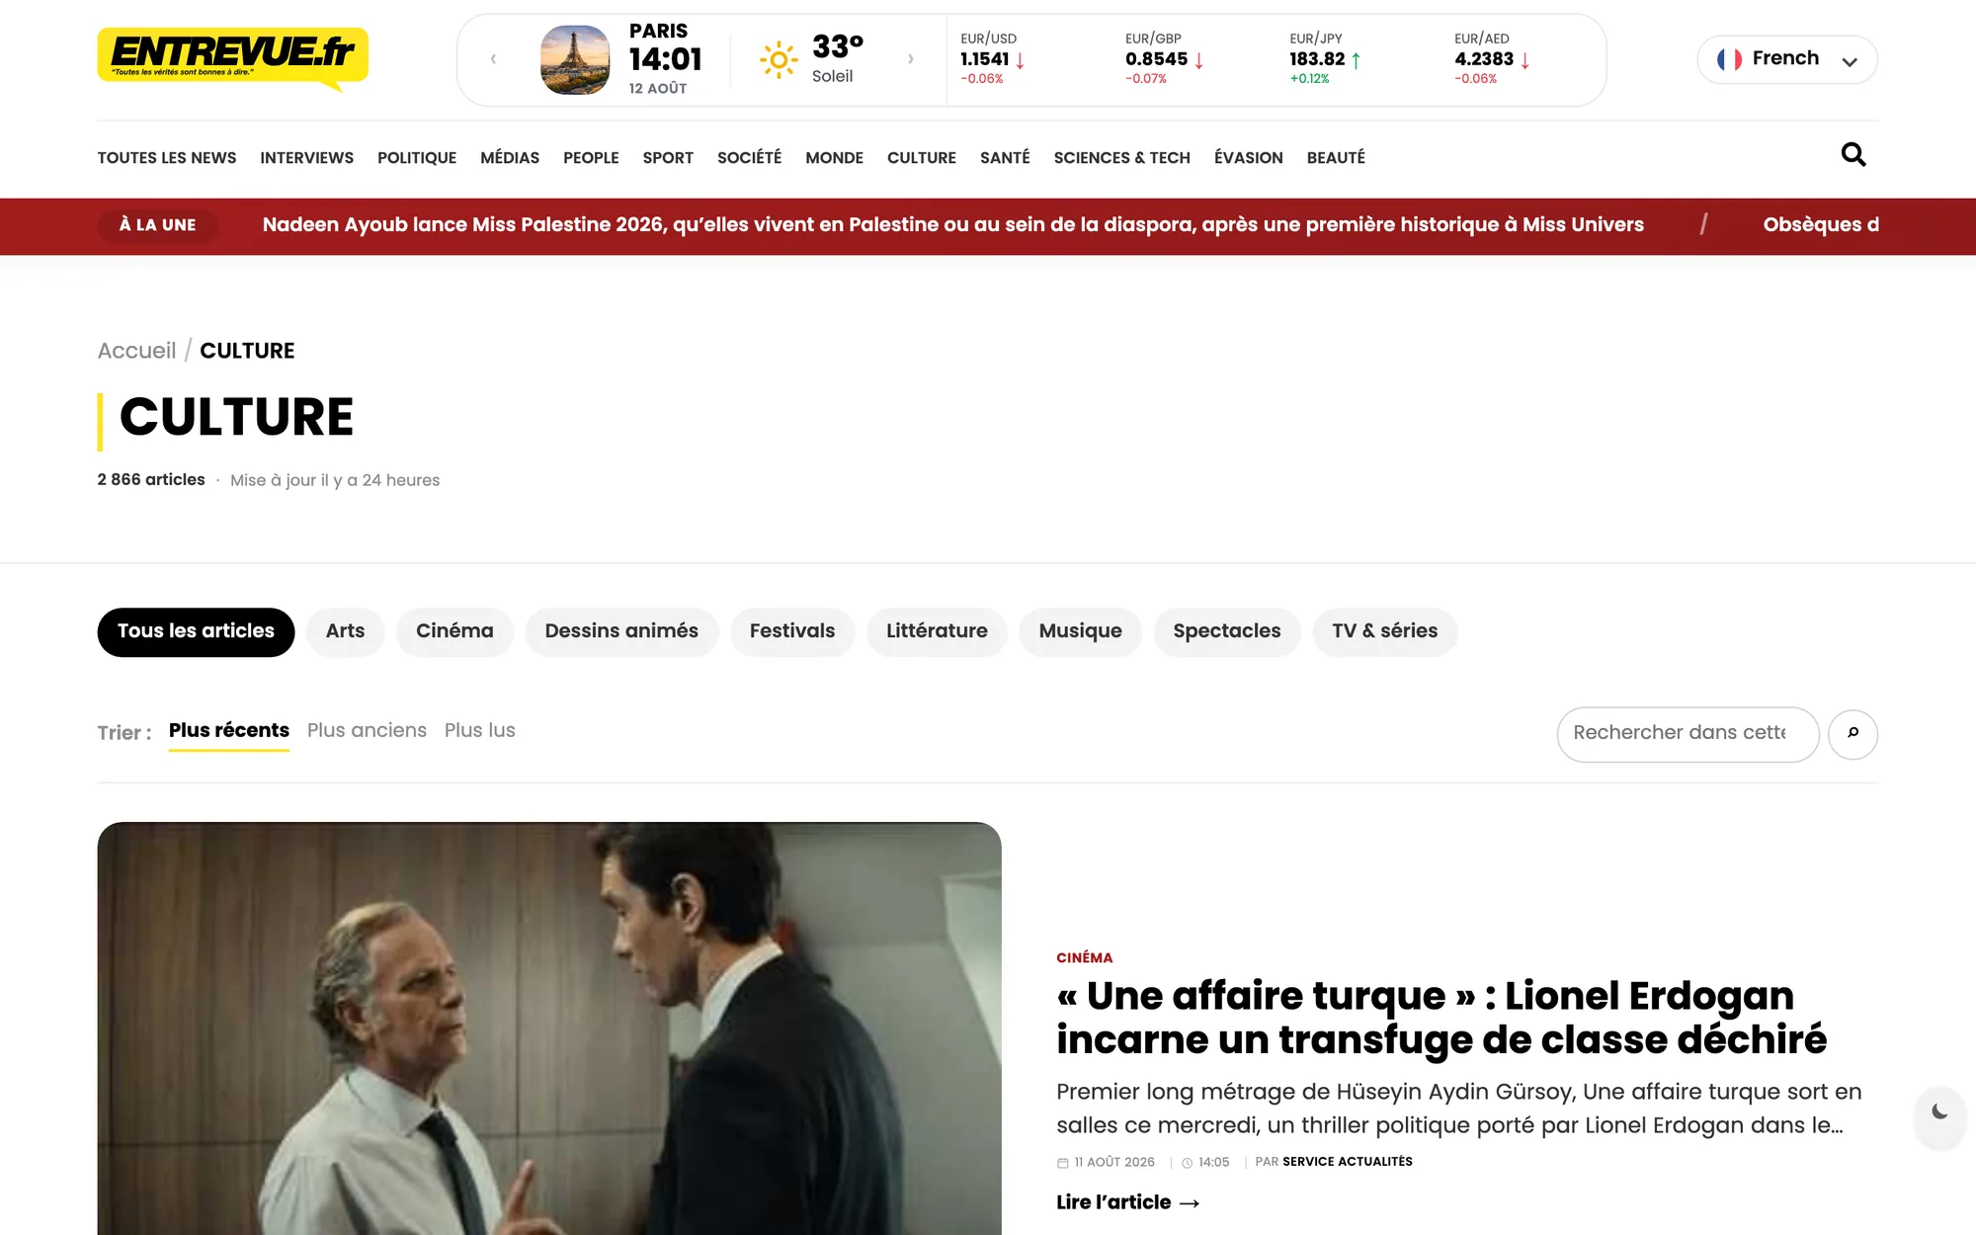Click Accueil breadcrumb link
The width and height of the screenshot is (1976, 1235).
(136, 351)
